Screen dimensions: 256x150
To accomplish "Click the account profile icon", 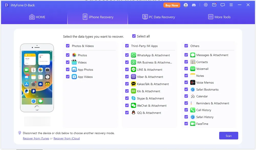I will point(186,5).
